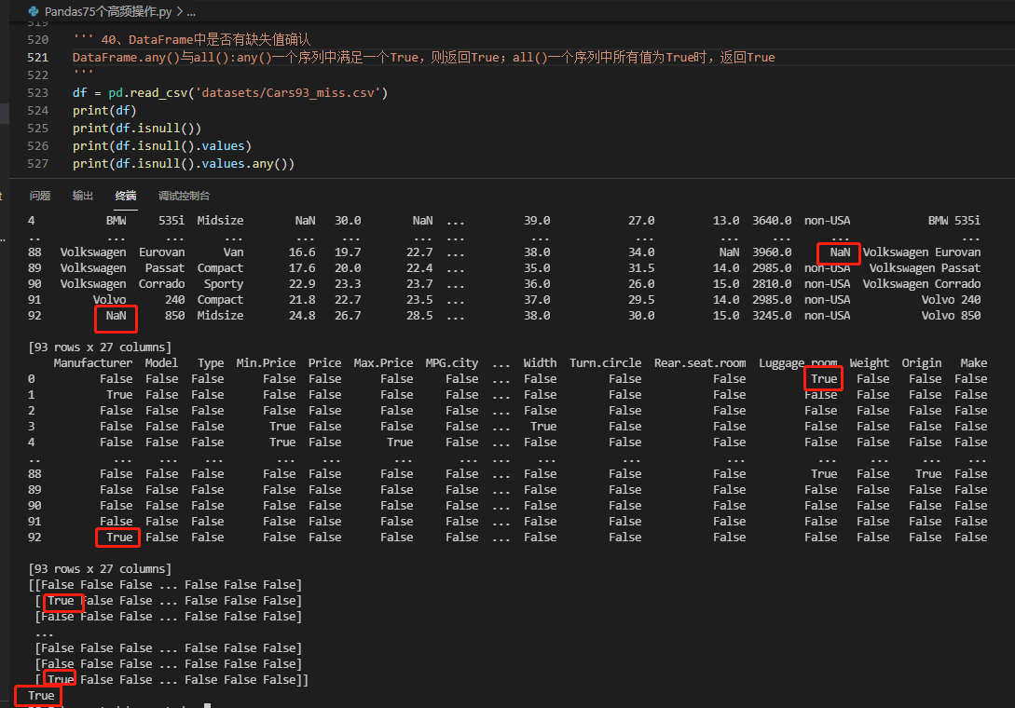Click the True in last array row
This screenshot has width=1015, height=708.
coord(61,679)
